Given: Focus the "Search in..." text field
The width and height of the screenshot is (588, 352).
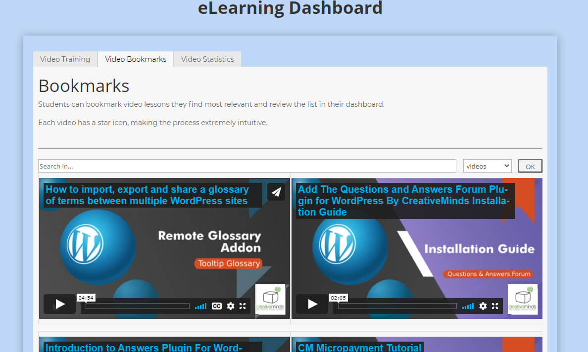Looking at the screenshot, I should pyautogui.click(x=247, y=166).
